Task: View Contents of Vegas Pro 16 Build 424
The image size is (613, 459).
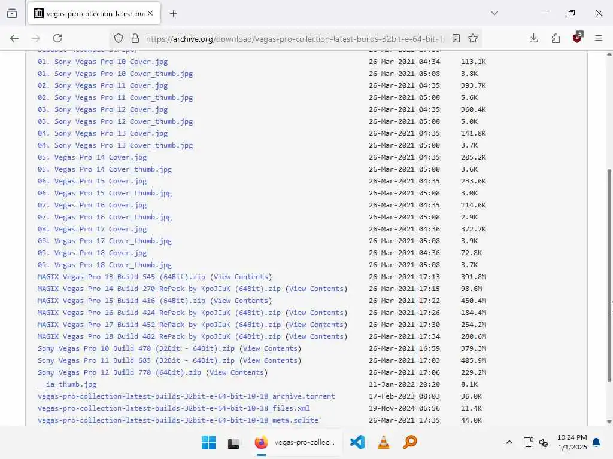Action: (316, 313)
